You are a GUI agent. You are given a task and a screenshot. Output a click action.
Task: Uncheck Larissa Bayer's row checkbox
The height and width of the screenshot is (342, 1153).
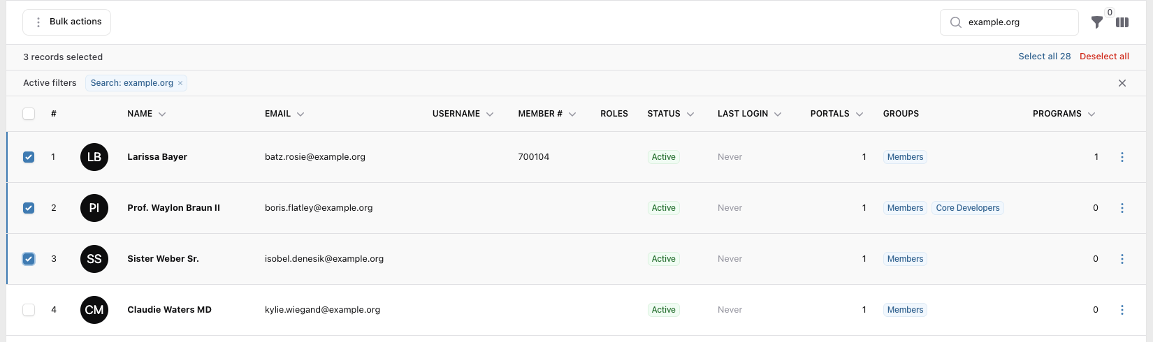[x=29, y=157]
